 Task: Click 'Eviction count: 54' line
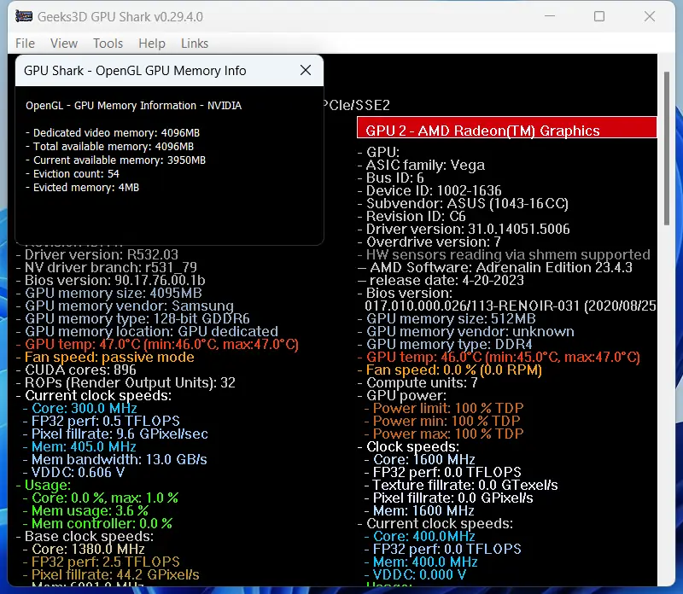coord(73,174)
